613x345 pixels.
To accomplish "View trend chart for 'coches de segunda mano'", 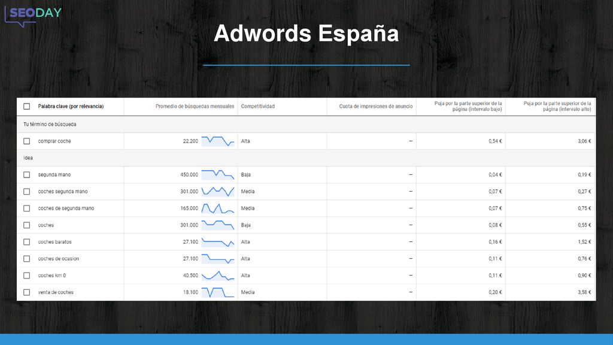I will coord(218,208).
